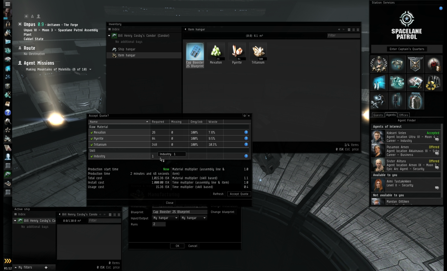This screenshot has height=271, width=447.
Task: Select the Cap Booster 25 Blueprint thumbnail
Action: (195, 52)
